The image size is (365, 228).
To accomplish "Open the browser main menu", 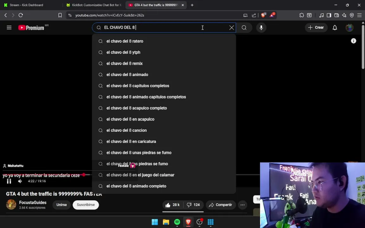I will tap(359, 15).
